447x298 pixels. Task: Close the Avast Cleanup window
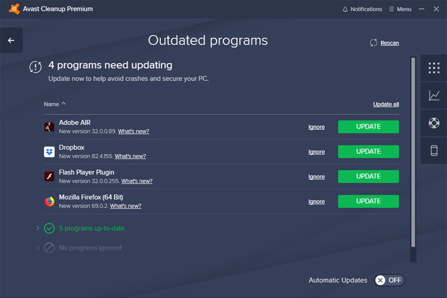coord(436,9)
